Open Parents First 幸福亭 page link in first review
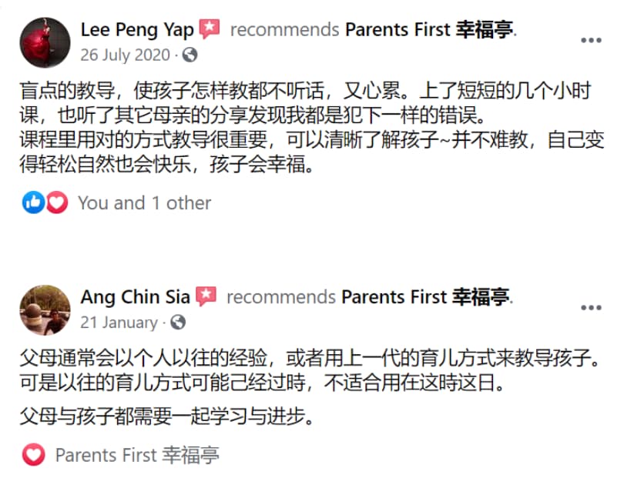Screen dimensions: 624x478 pos(429,30)
